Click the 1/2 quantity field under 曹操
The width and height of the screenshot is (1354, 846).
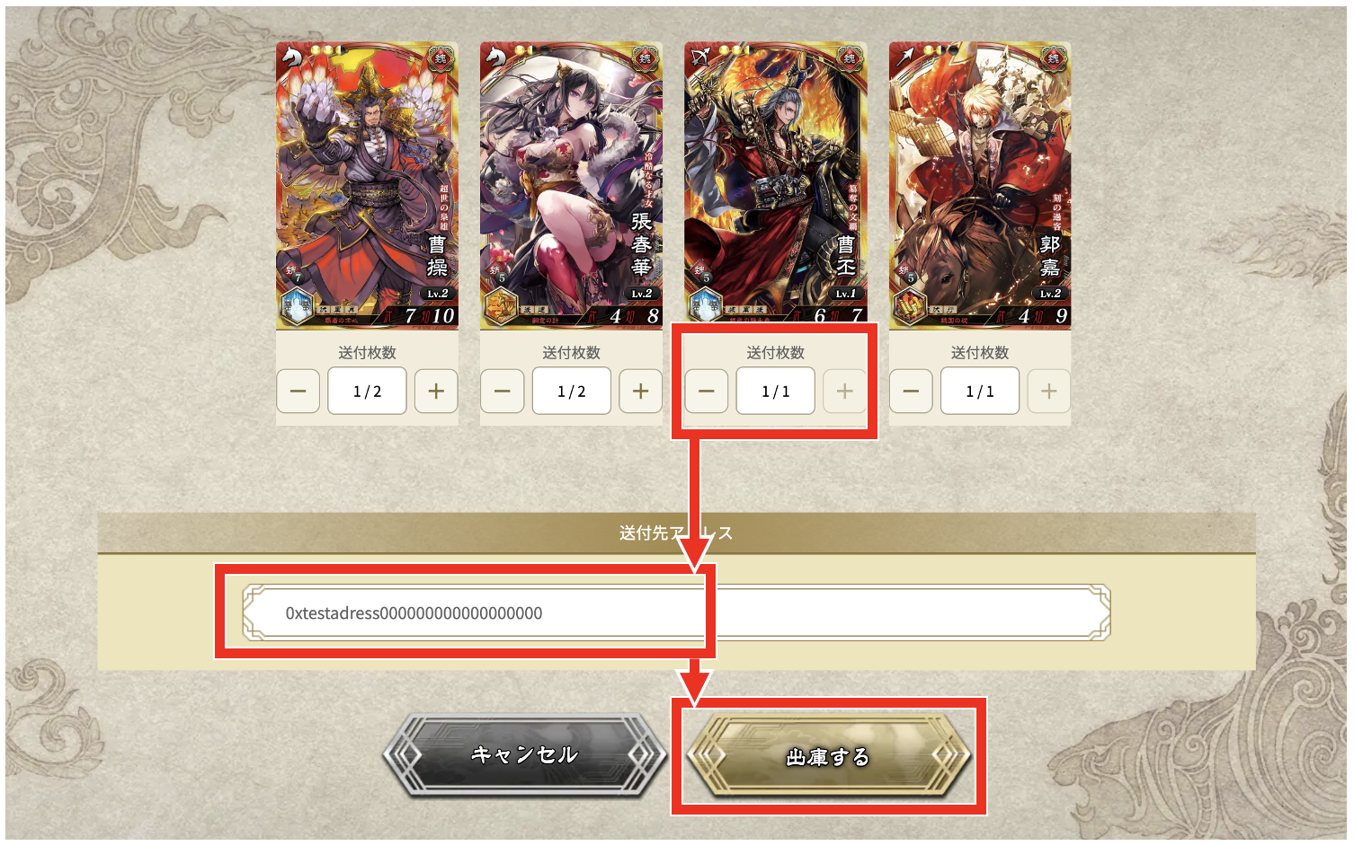tap(367, 392)
